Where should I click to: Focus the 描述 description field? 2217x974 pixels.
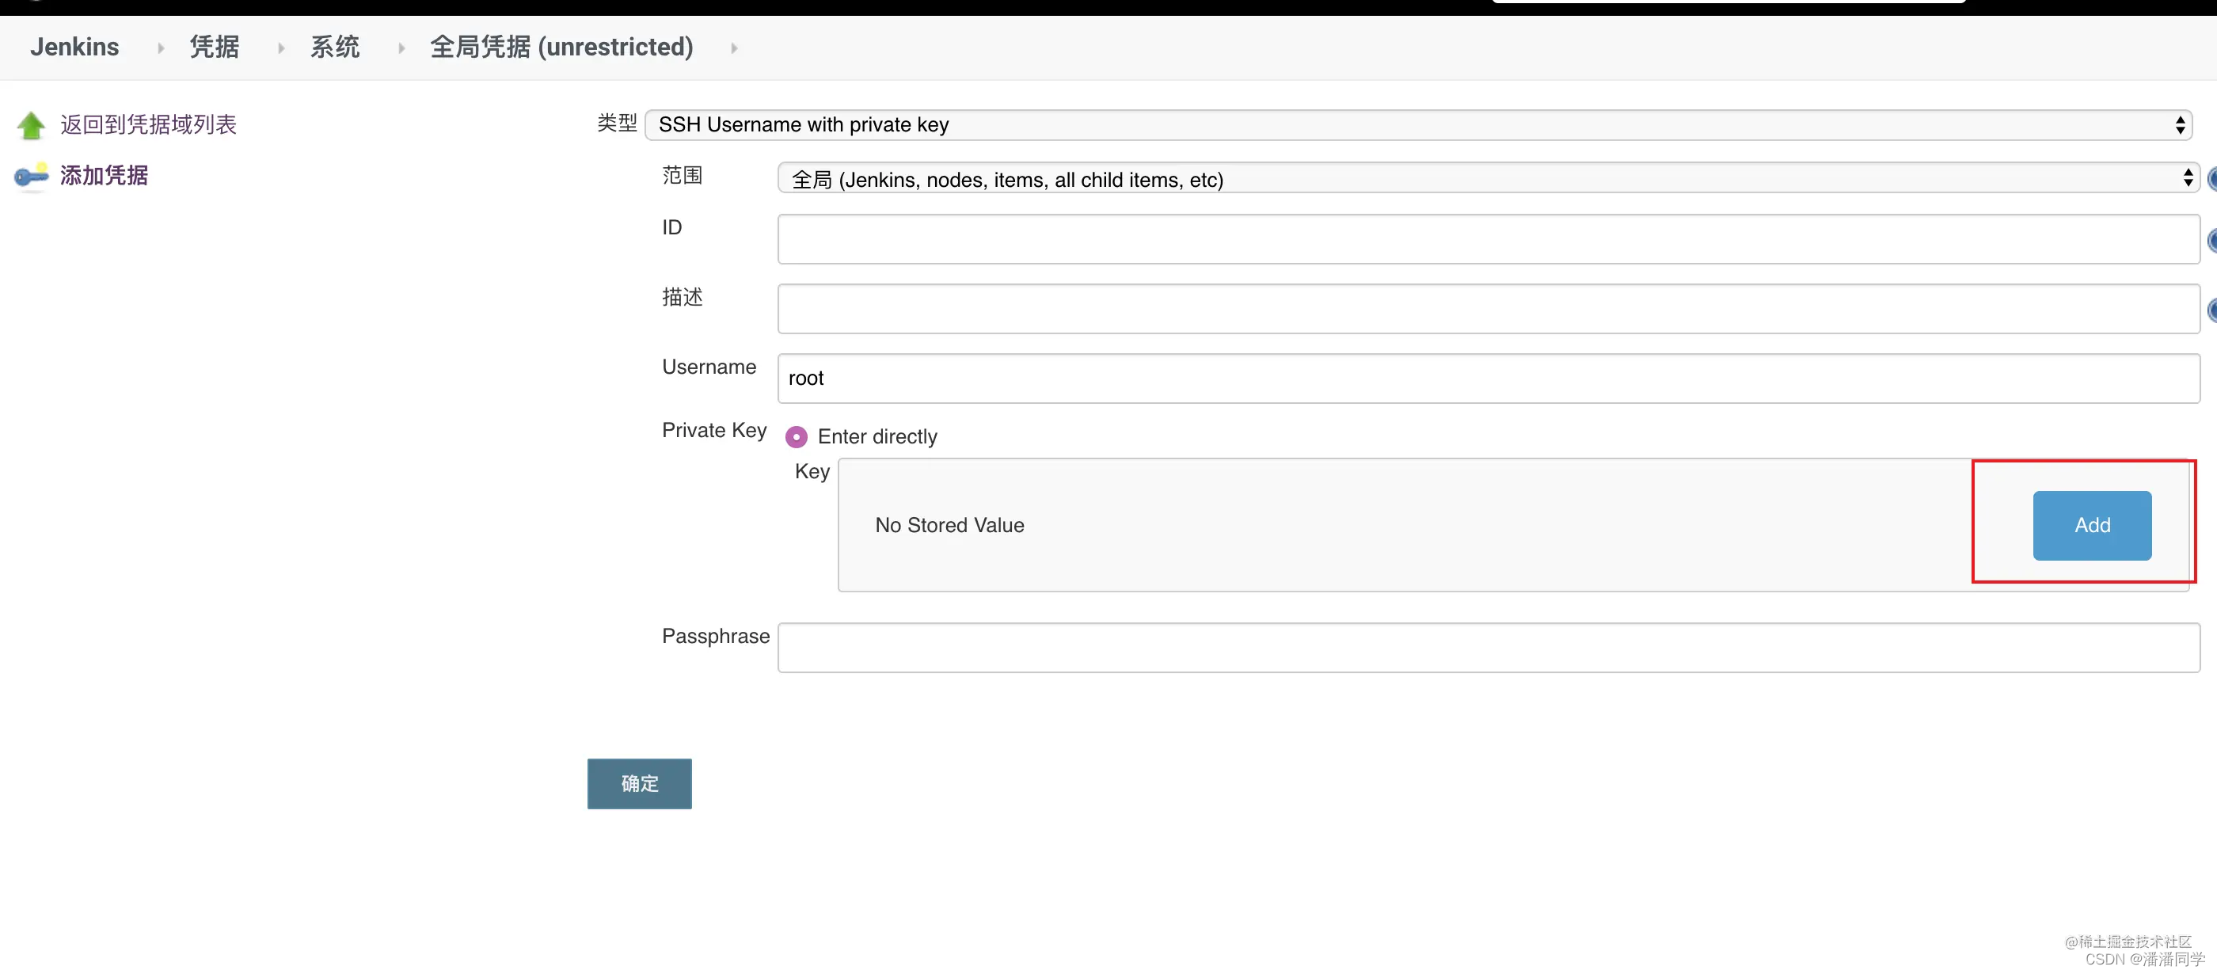pyautogui.click(x=1488, y=309)
